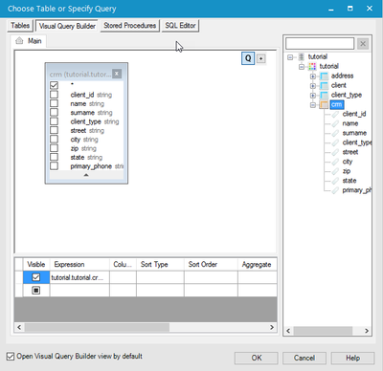This screenshot has width=383, height=371.
Task: Select the Main query tab
Action: point(29,41)
